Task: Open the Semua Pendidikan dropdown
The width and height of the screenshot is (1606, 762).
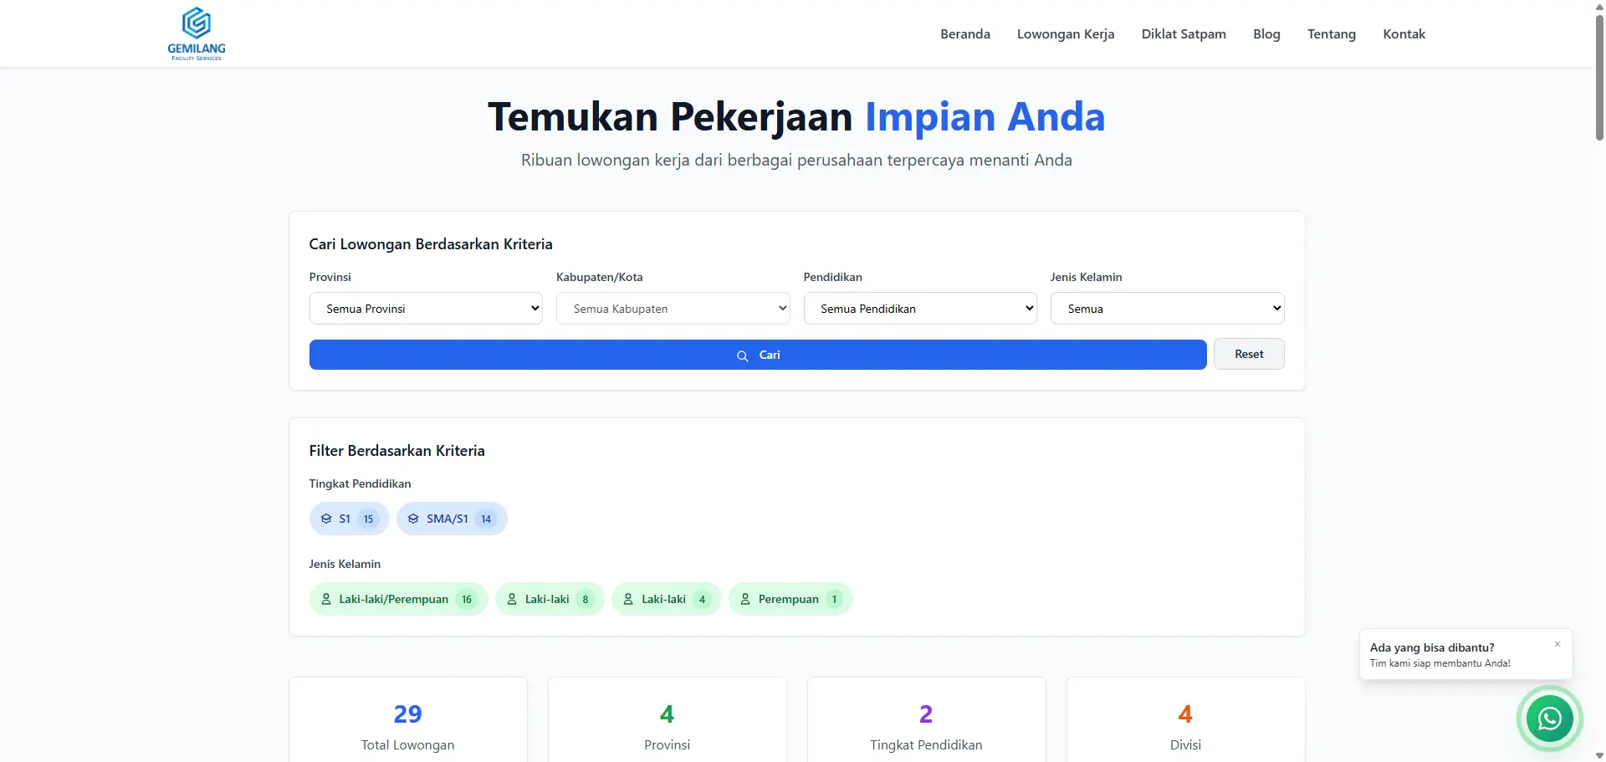Action: coord(920,308)
